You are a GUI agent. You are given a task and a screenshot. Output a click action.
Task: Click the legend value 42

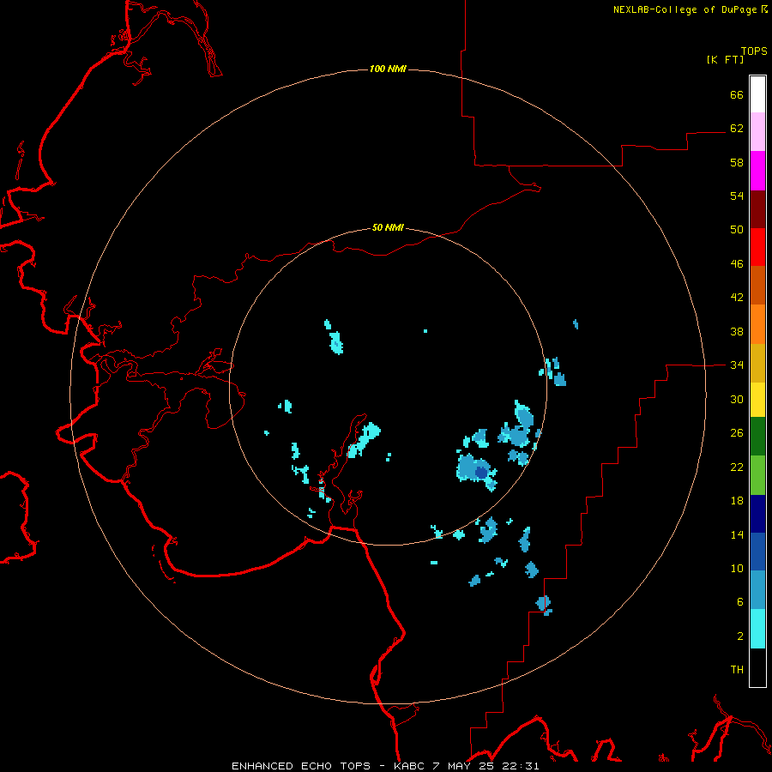point(737,298)
